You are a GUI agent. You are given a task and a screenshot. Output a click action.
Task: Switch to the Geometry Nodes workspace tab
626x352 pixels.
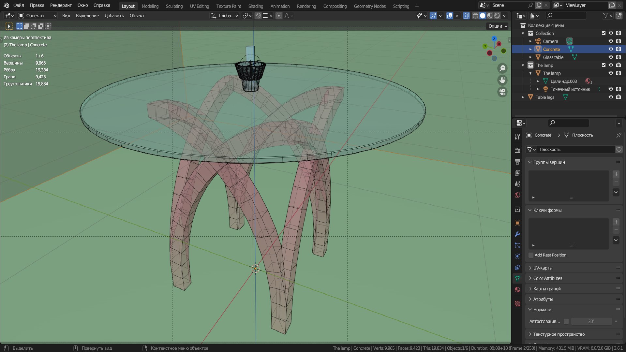point(370,6)
